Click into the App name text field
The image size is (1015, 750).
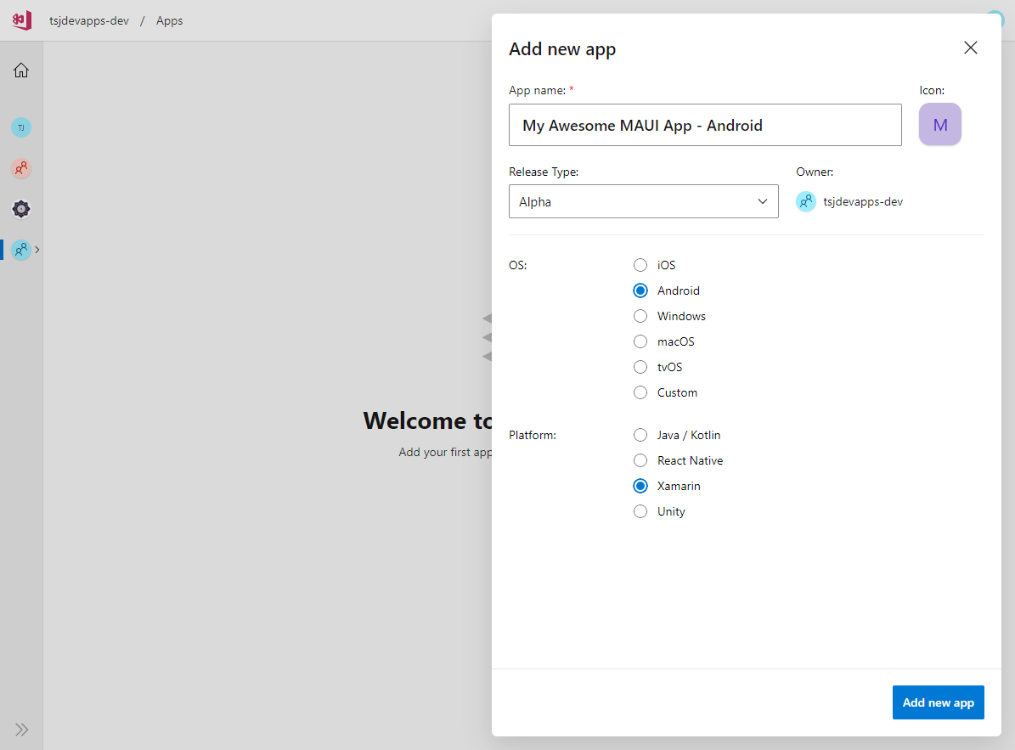pos(704,126)
